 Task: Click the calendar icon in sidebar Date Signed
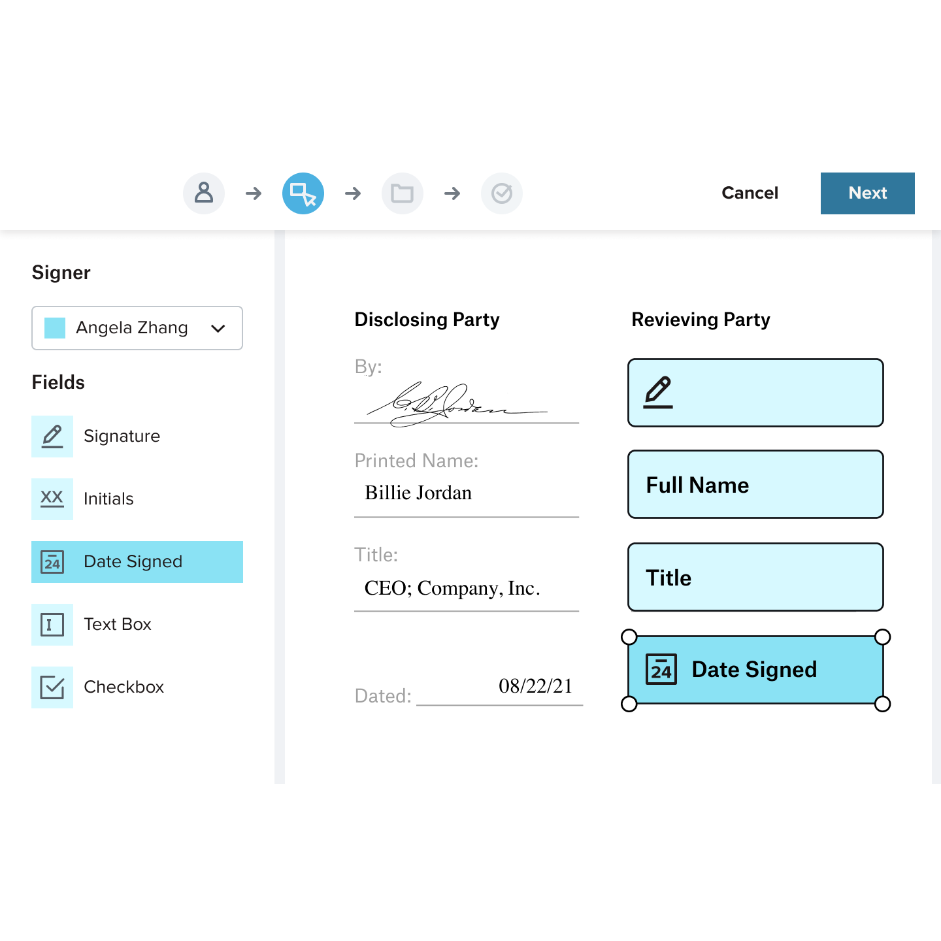tap(52, 562)
